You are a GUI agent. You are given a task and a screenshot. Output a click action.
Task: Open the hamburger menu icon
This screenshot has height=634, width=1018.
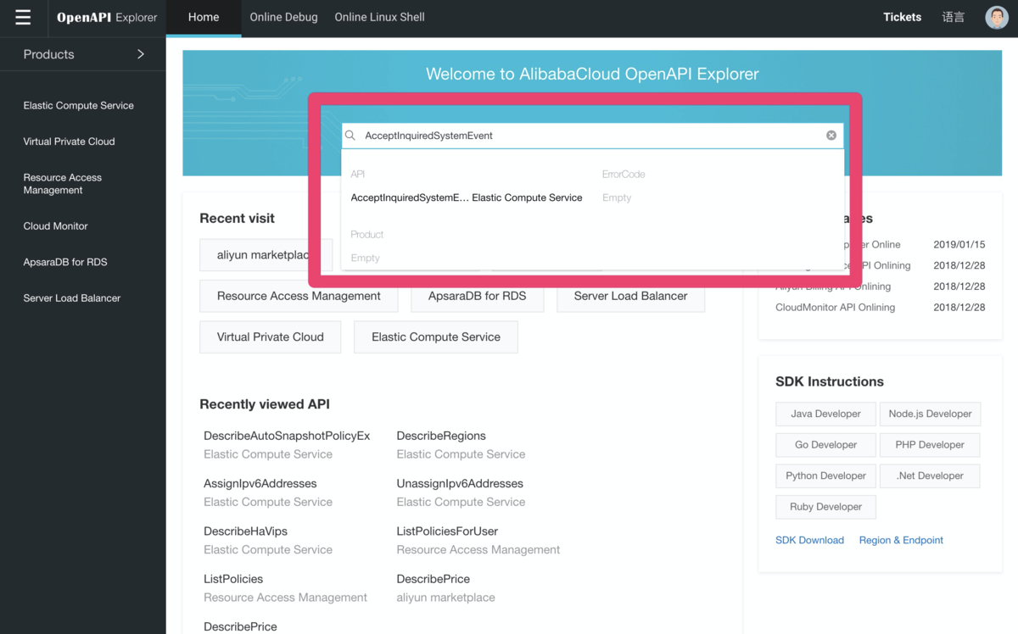coord(23,18)
